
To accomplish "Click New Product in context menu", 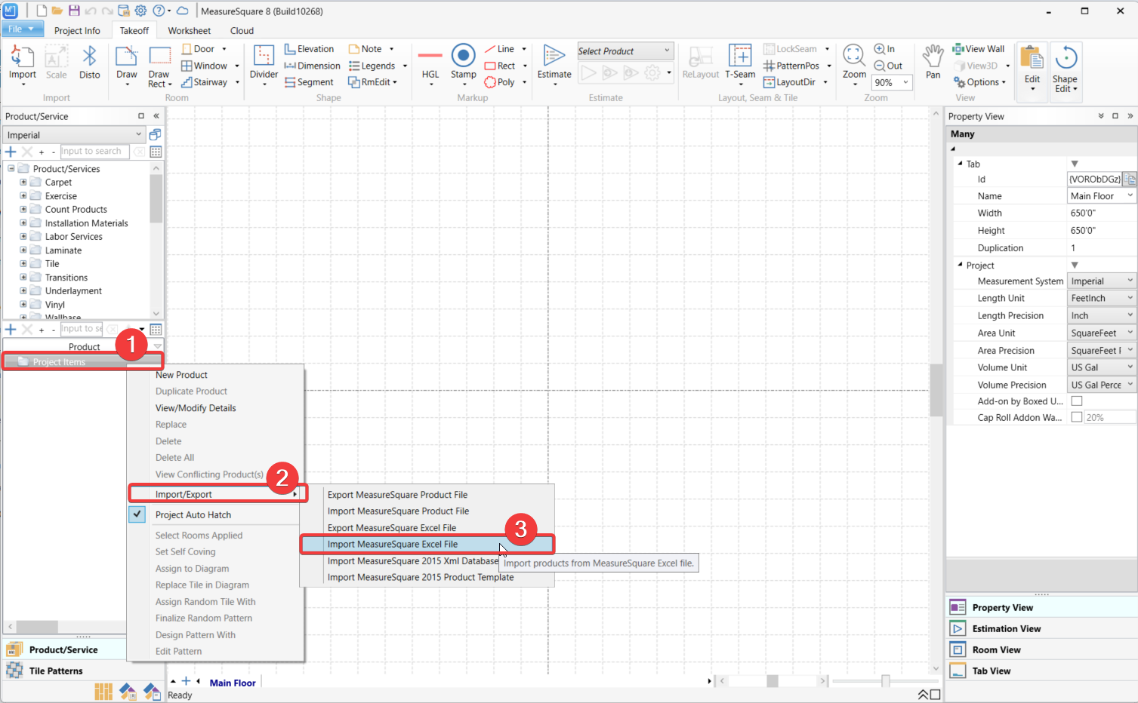I will 181,375.
